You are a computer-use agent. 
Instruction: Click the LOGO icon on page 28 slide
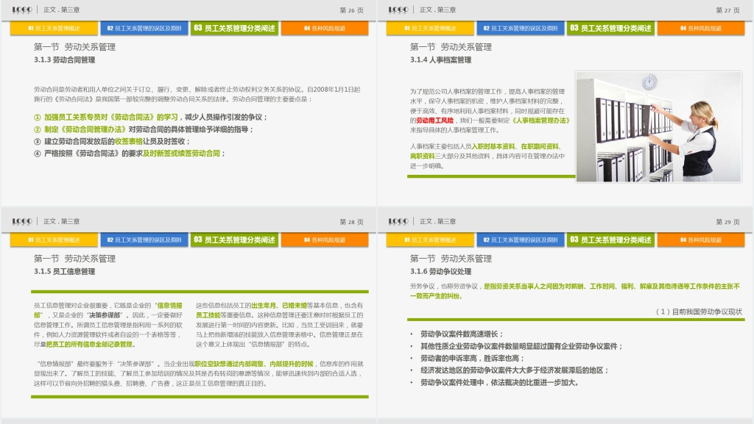pos(21,221)
